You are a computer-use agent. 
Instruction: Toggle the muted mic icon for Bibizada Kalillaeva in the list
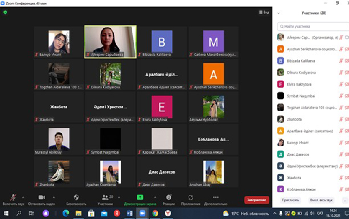point(341,61)
